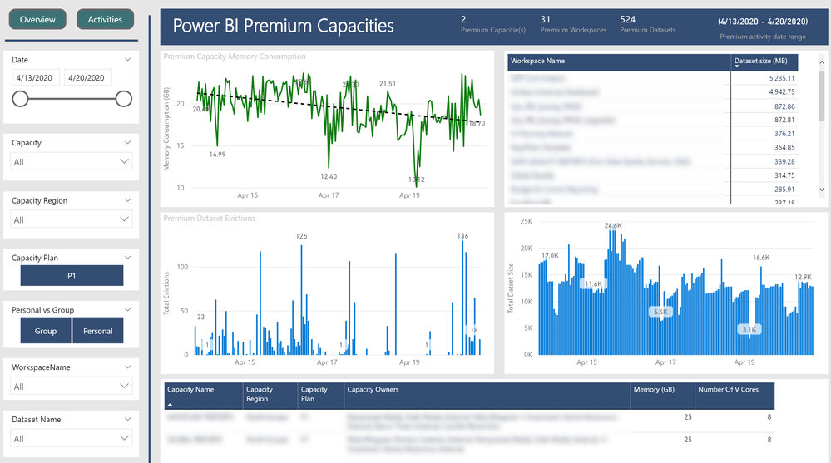The width and height of the screenshot is (831, 463).
Task: Collapse the Capacity Region slicer chevron
Action: point(128,200)
